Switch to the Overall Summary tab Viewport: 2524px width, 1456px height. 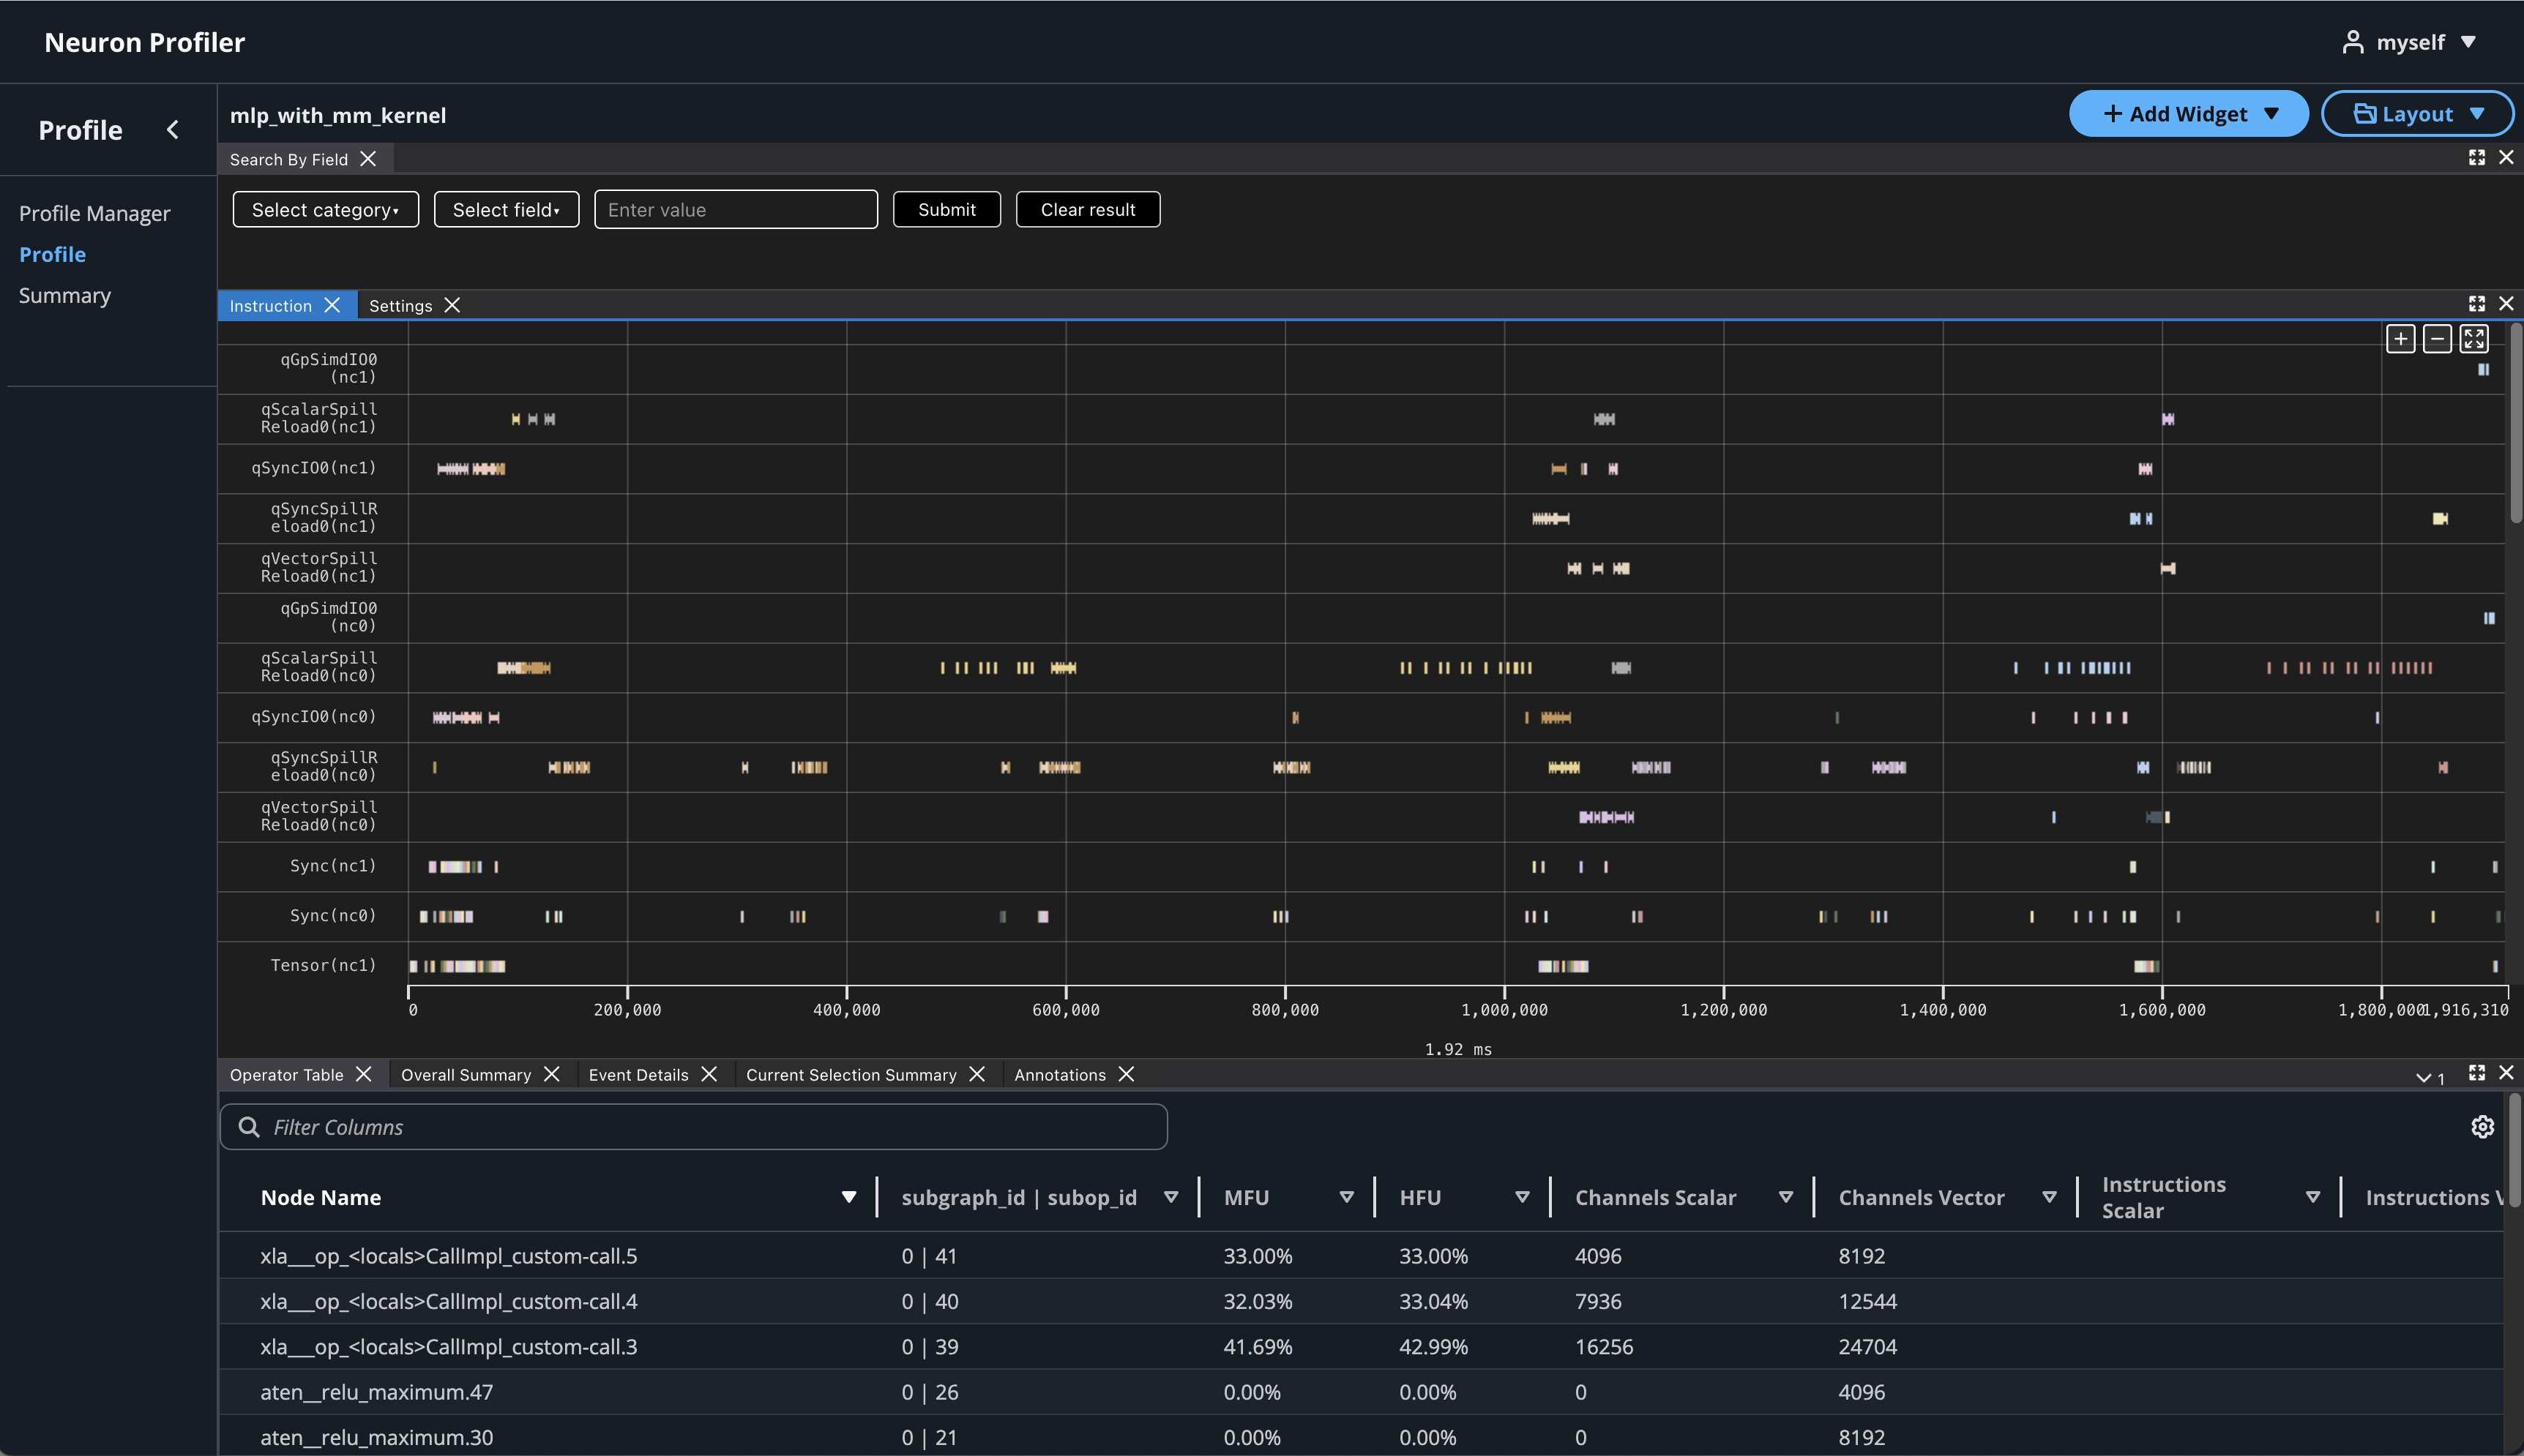click(x=465, y=1075)
